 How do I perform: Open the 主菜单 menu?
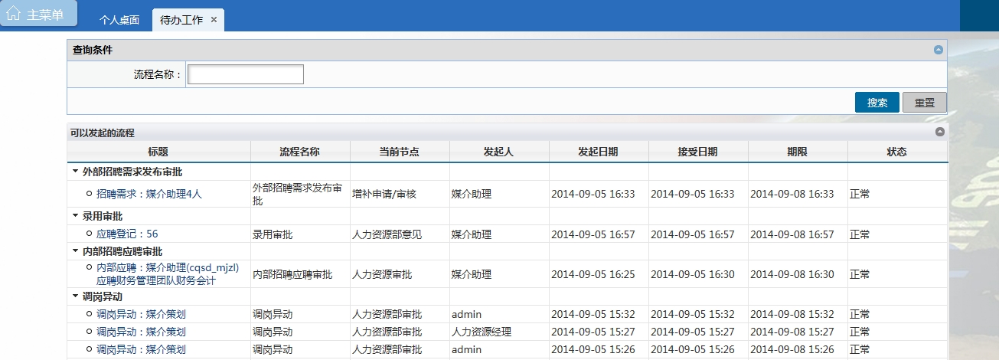tap(39, 13)
